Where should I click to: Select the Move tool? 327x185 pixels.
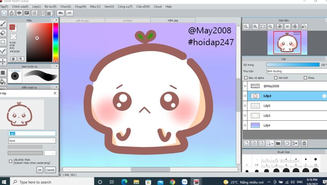3,62
